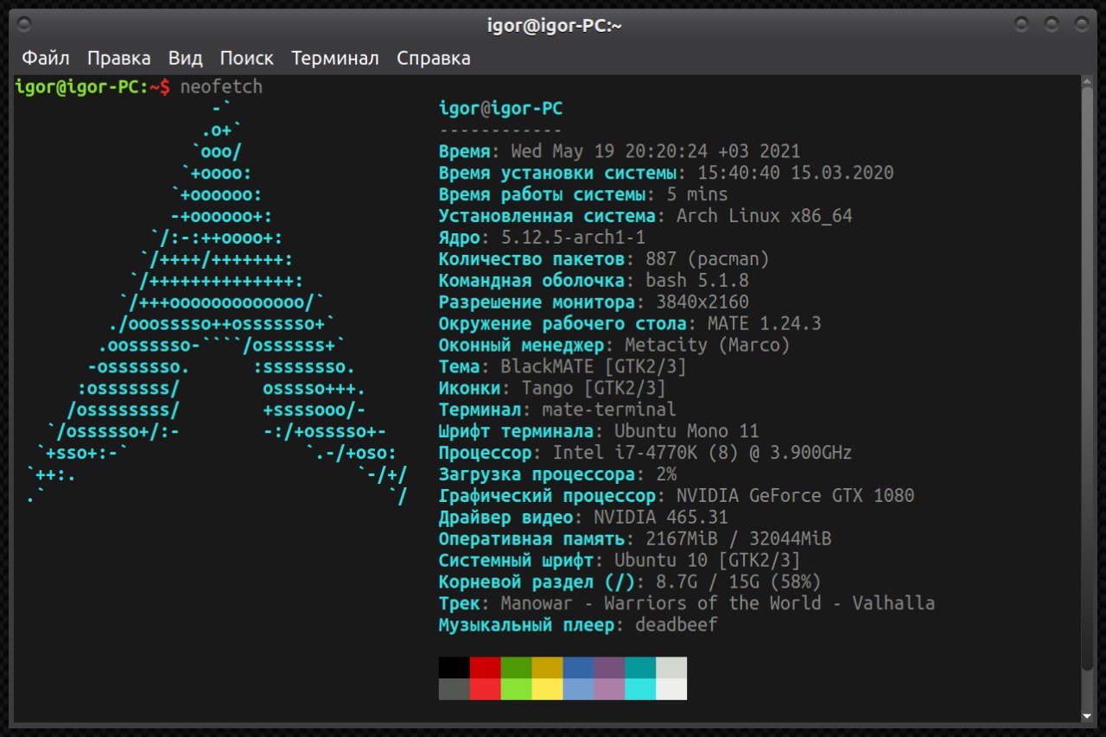1106x737 pixels.
Task: Open the Поиск menu
Action: pos(246,59)
